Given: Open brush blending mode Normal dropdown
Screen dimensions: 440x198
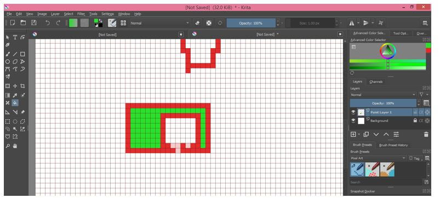Looking at the screenshot, I should point(159,23).
